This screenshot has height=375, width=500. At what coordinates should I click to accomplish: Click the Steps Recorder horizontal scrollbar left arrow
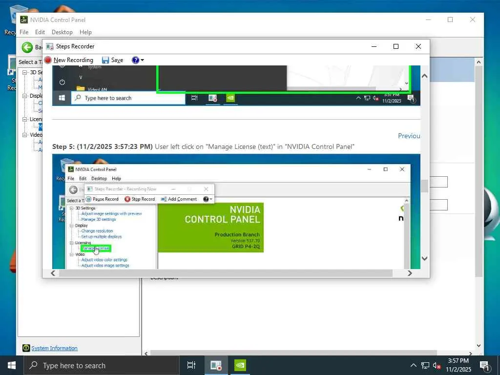pos(53,273)
